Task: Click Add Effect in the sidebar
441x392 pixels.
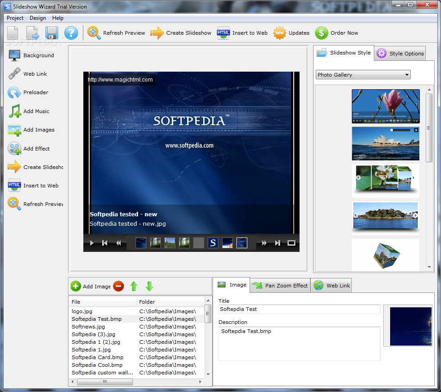Action: [29, 149]
